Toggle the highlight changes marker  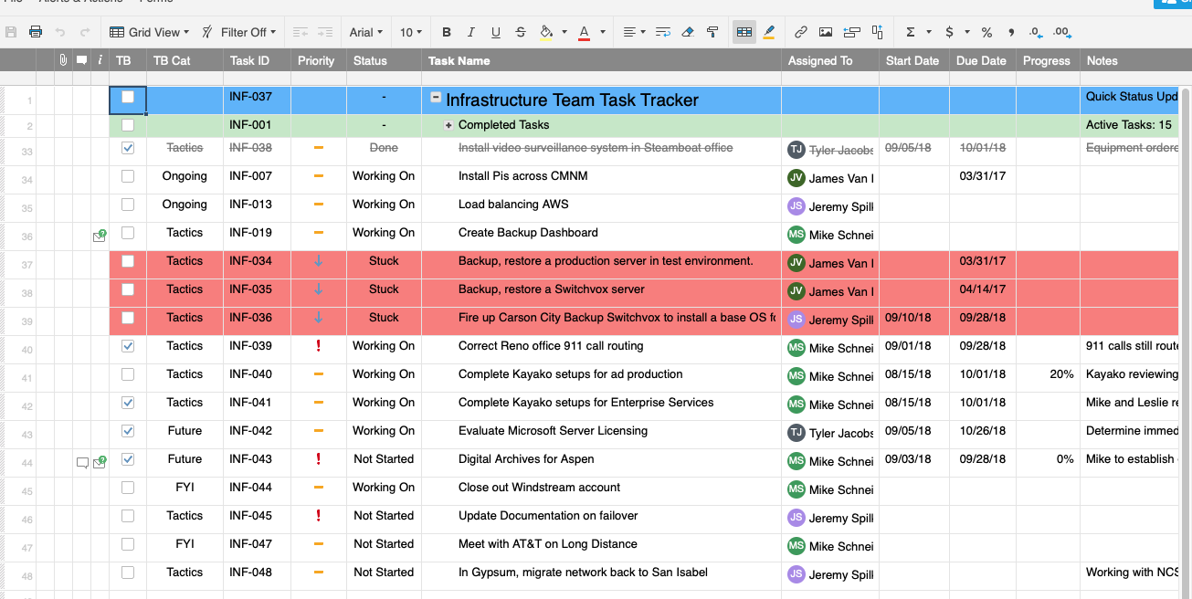(x=769, y=32)
